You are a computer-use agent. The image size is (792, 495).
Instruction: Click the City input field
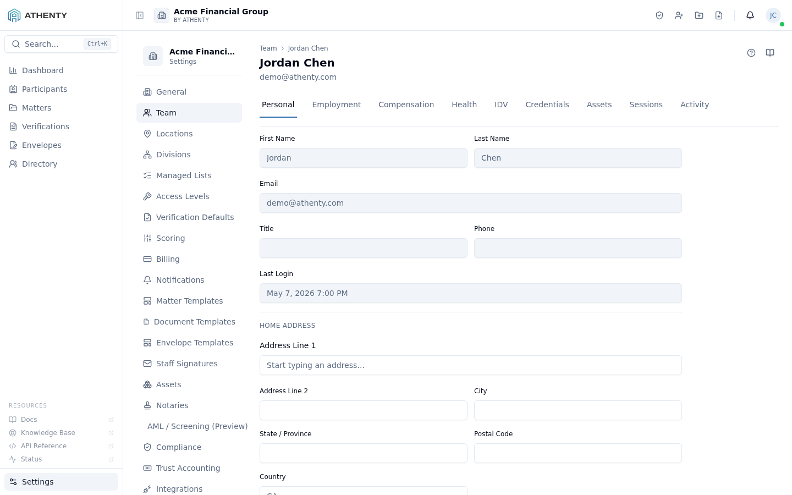[x=578, y=410]
